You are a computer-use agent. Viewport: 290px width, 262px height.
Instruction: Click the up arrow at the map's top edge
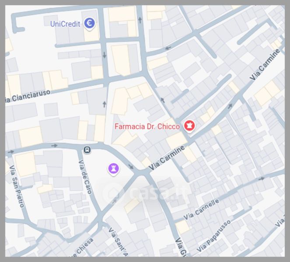[x=140, y=20]
